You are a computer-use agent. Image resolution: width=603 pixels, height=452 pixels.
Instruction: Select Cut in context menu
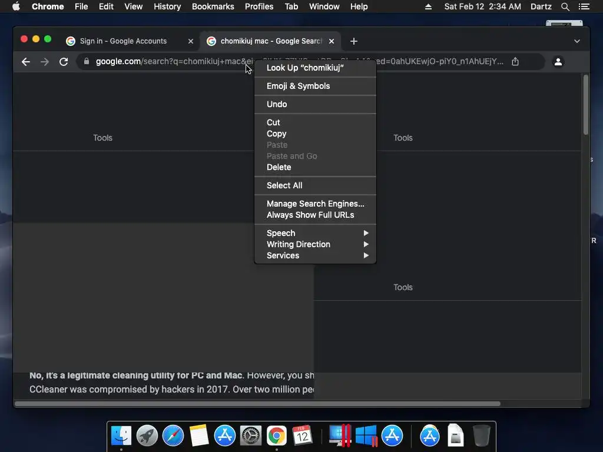click(315, 122)
